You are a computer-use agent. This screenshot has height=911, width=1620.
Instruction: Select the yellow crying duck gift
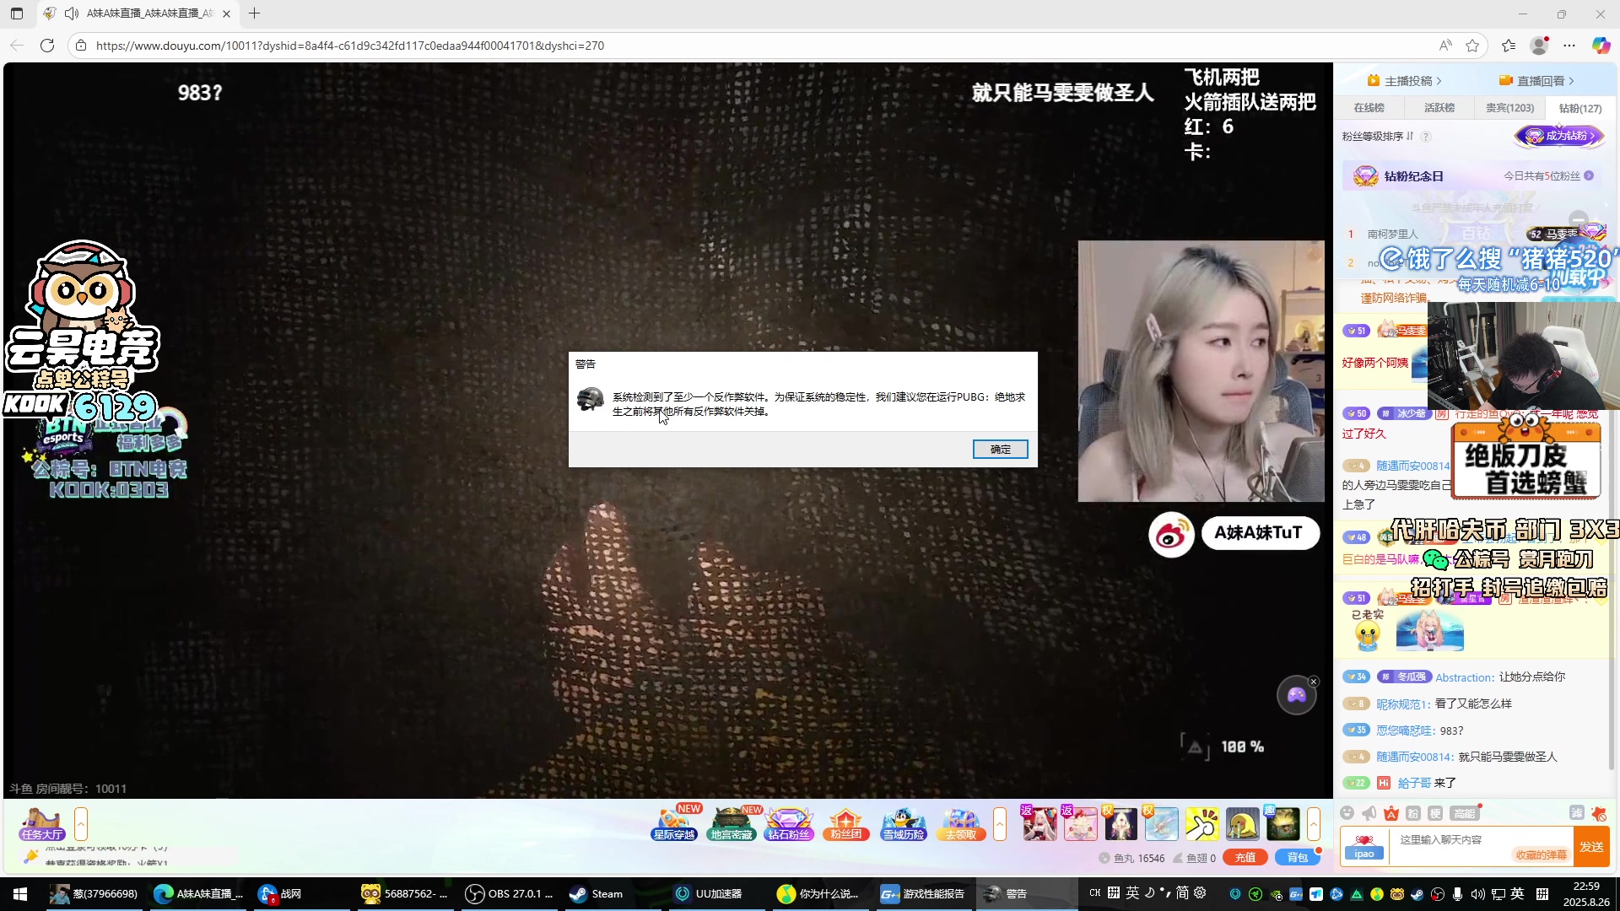1242,824
